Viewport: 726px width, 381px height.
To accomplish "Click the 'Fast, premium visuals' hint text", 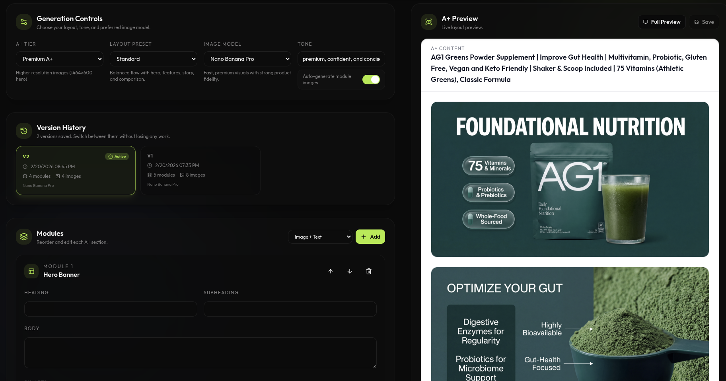I will [x=247, y=76].
